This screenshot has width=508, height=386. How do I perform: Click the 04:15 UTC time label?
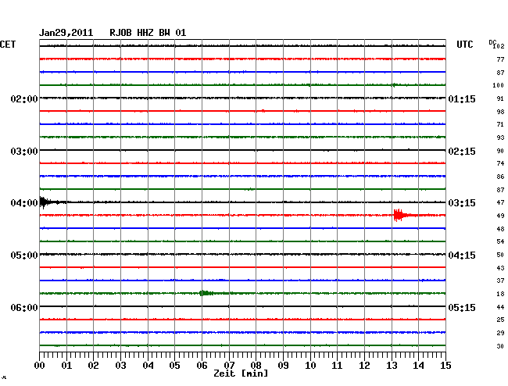pos(462,256)
